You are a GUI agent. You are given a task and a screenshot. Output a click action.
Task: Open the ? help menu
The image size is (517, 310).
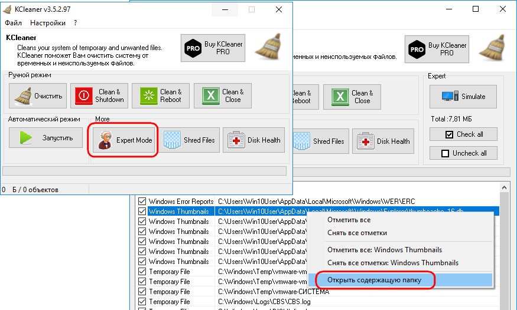pyautogui.click(x=76, y=22)
